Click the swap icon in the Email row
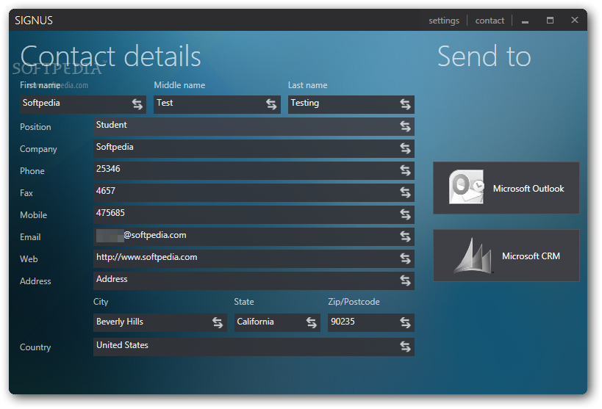Screen dimensions: 602x409 point(406,236)
